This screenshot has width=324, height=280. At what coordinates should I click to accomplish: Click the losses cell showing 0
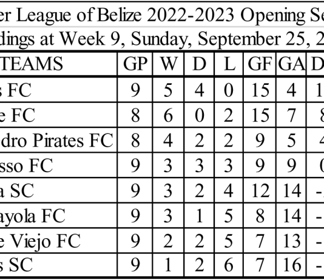(229, 90)
